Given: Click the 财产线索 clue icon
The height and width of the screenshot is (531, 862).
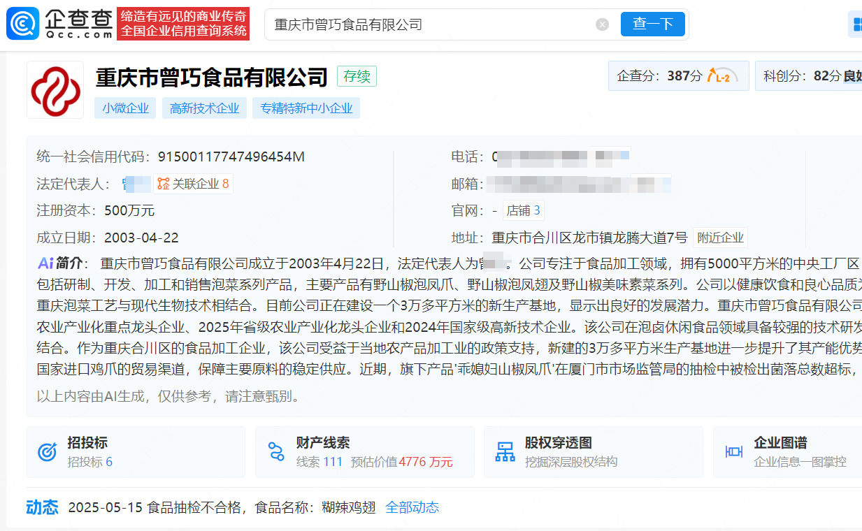Looking at the screenshot, I should click(x=275, y=452).
